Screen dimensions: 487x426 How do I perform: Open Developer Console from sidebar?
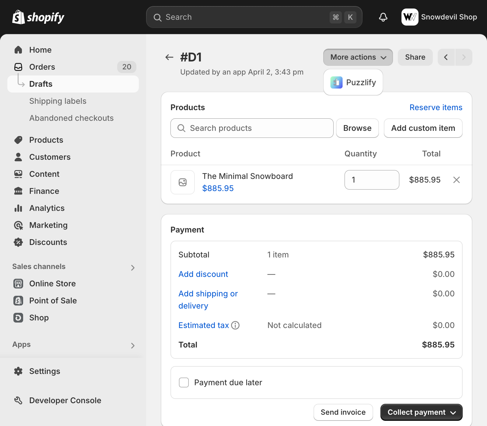pyautogui.click(x=65, y=400)
